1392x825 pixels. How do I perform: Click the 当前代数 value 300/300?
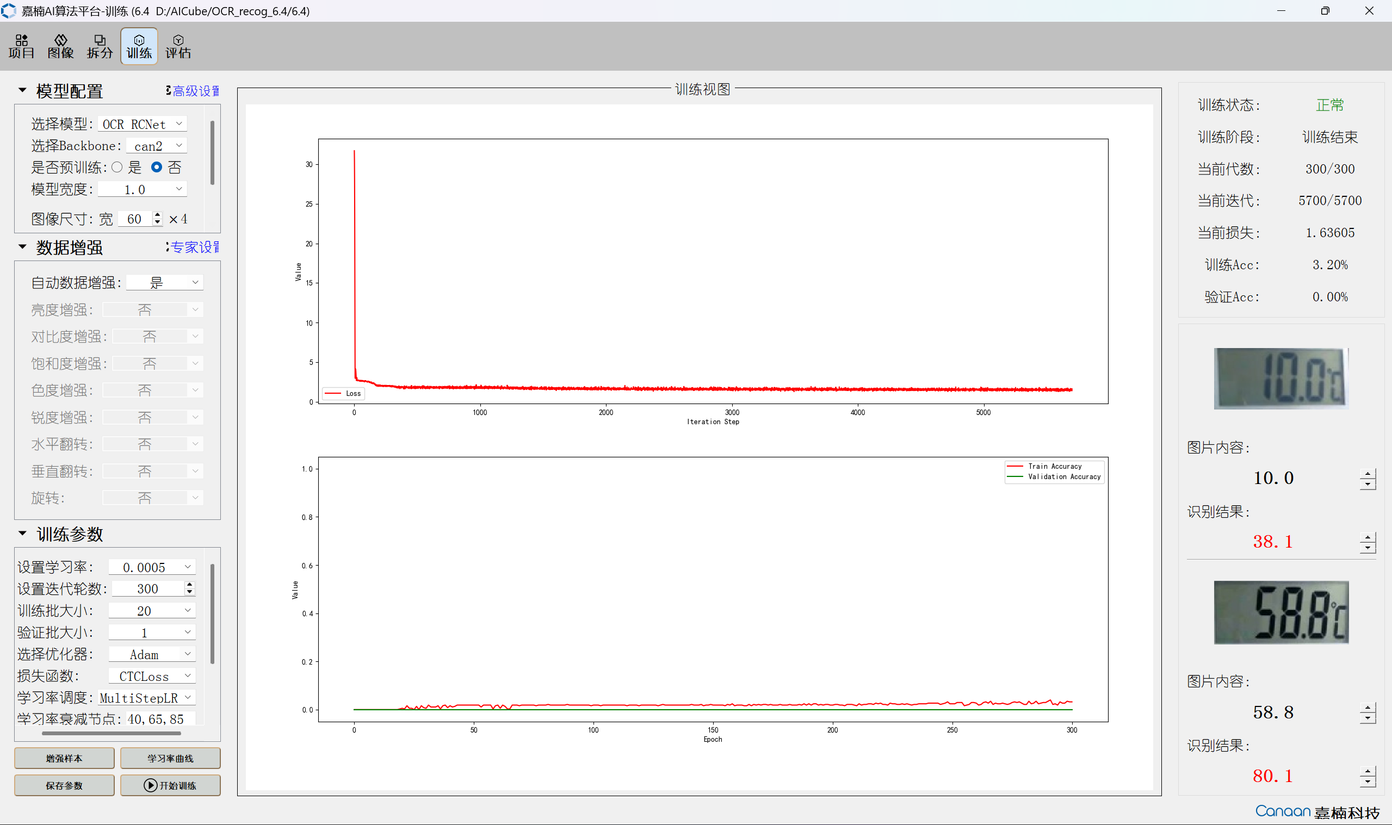(1330, 169)
